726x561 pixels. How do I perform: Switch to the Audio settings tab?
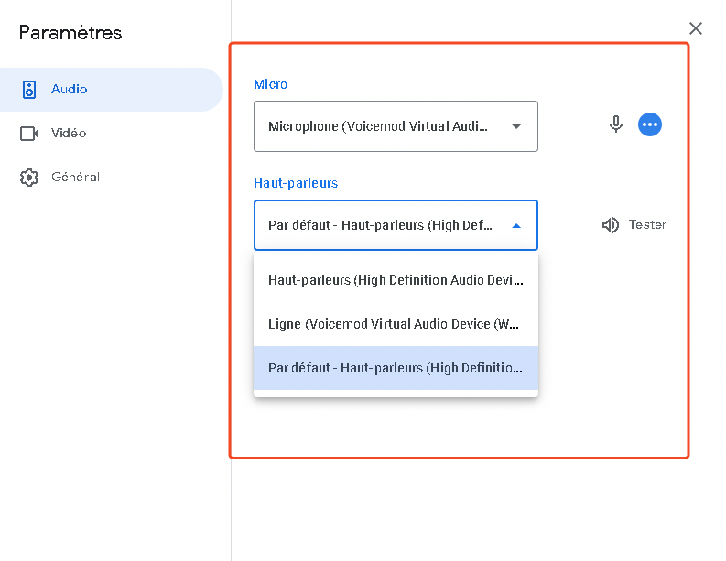pyautogui.click(x=70, y=90)
